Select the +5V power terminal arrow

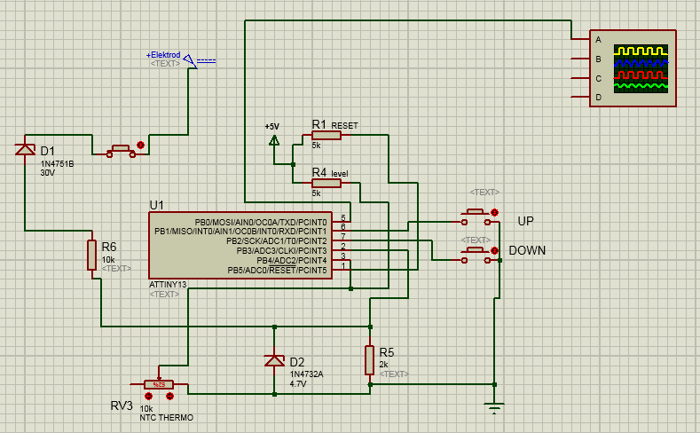point(274,140)
